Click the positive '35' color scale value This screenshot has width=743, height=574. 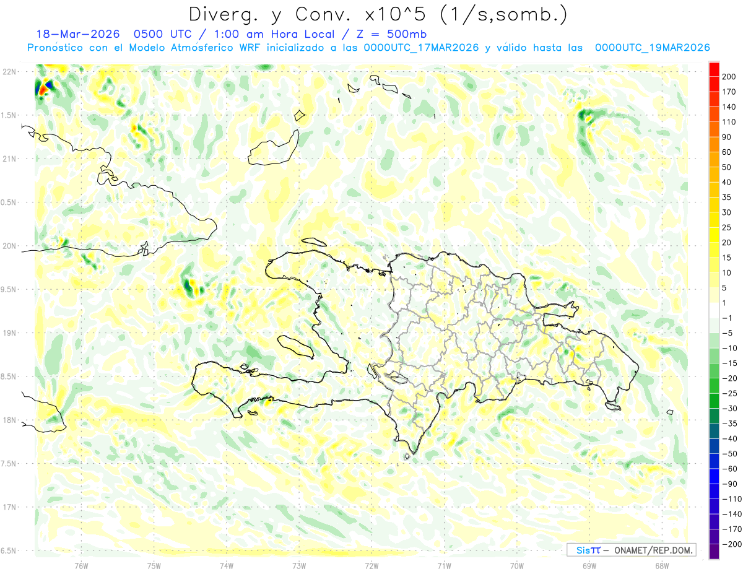[727, 198]
